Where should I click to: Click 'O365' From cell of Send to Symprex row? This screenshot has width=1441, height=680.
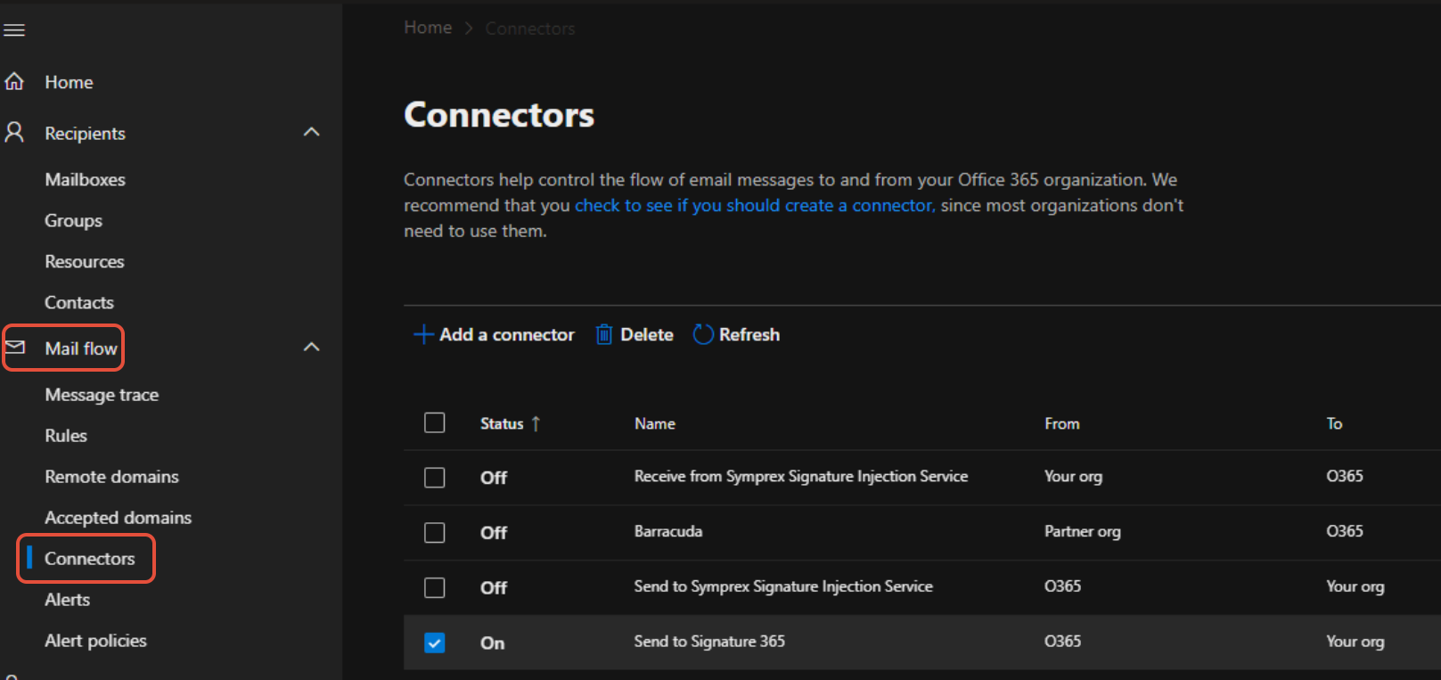click(1063, 586)
